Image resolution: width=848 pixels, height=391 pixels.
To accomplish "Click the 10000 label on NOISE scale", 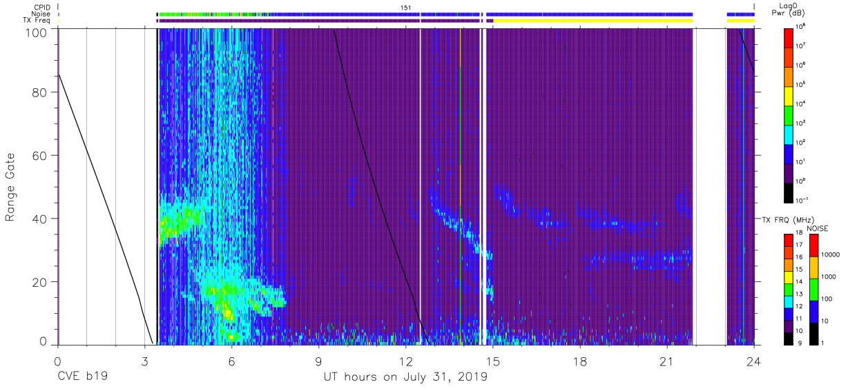I will [831, 255].
